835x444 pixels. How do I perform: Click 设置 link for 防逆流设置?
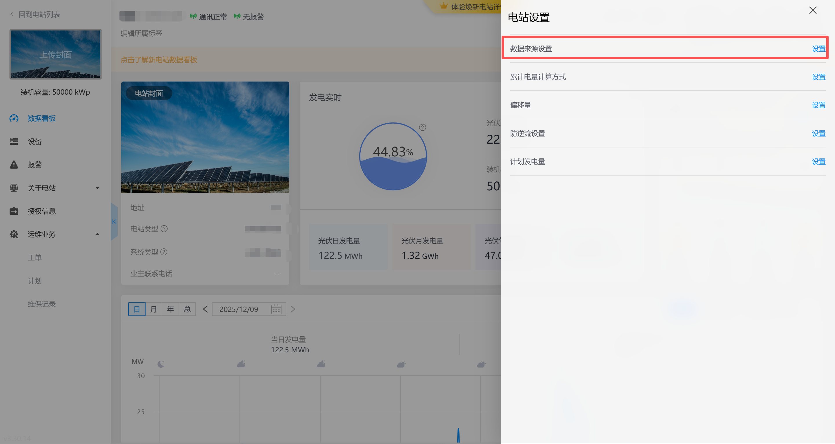click(x=818, y=133)
